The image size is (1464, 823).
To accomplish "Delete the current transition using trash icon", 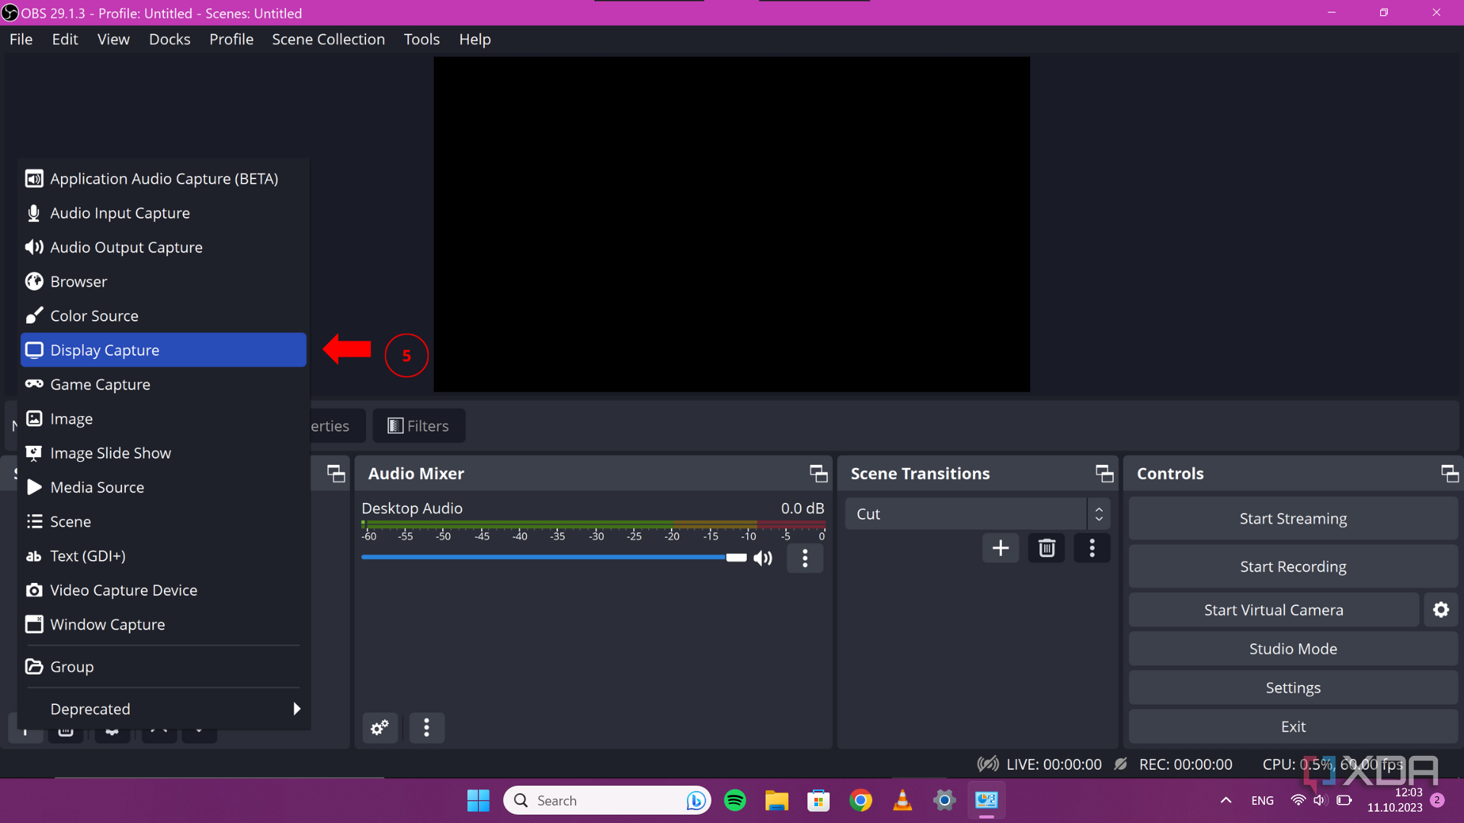I will coord(1046,548).
